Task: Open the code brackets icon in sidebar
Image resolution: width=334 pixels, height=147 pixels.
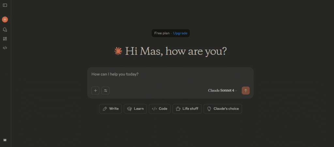Action: (5, 48)
